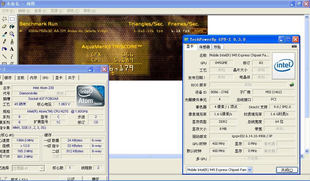Choose the Fill With Color bucket tool
This screenshot has height=181, width=310.
(12, 27)
